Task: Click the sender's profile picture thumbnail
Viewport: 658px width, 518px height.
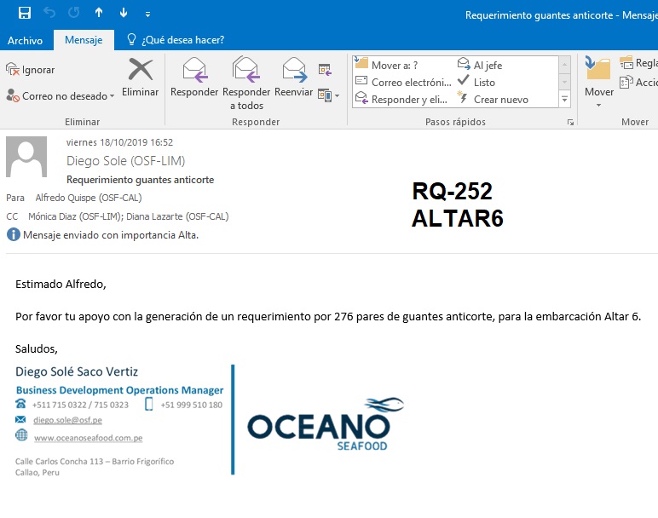Action: (26, 157)
